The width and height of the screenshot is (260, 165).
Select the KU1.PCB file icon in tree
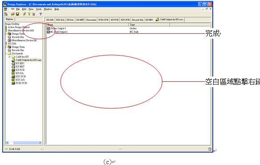click(x=13, y=76)
